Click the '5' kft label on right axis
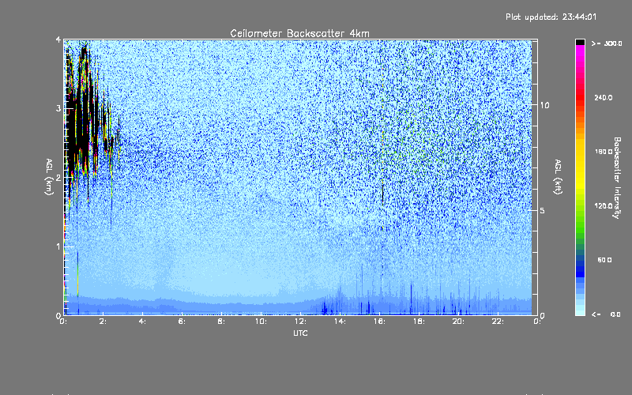The height and width of the screenshot is (395, 632). (543, 210)
